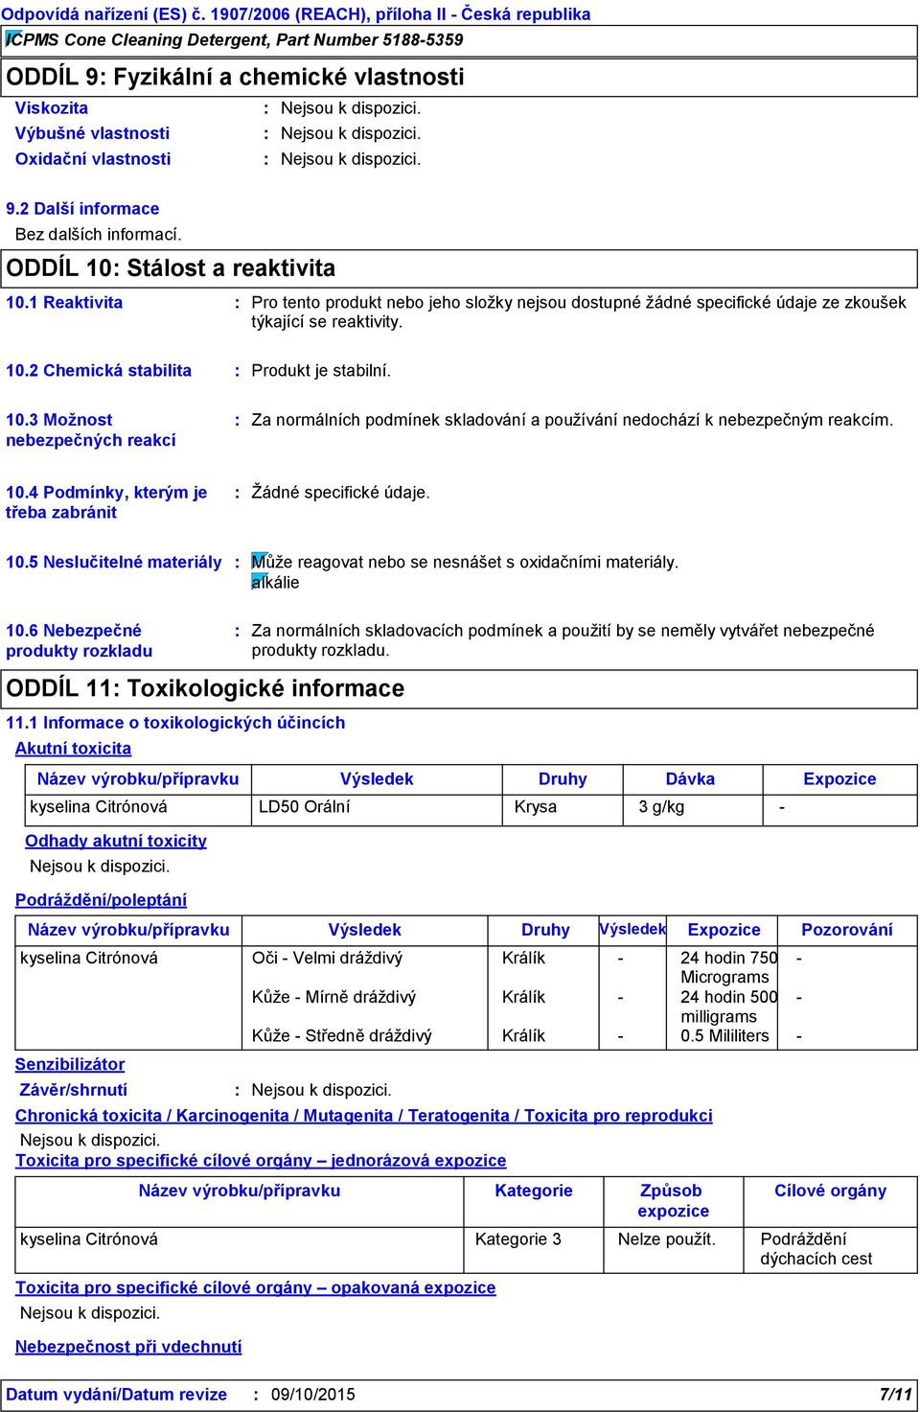Click the blue revision marker on 'alkálie'
The height and width of the screenshot is (1412, 920).
[259, 580]
